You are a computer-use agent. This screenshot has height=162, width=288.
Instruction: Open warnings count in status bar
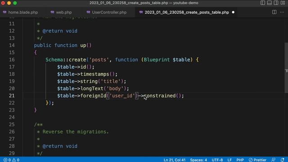[x=16, y=160]
